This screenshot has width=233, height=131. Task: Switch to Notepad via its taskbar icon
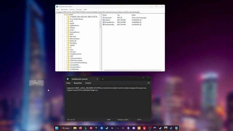(x=176, y=128)
